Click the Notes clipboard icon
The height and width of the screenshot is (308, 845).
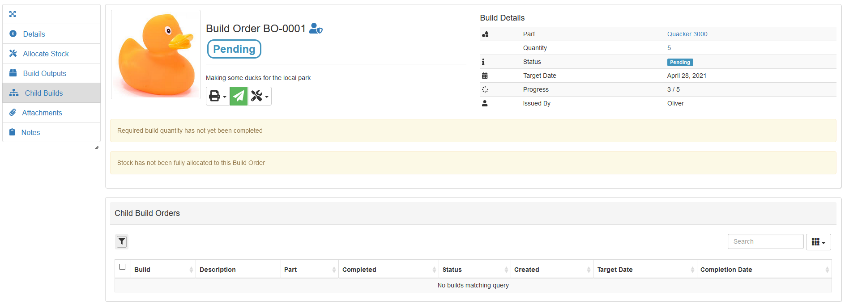[13, 132]
